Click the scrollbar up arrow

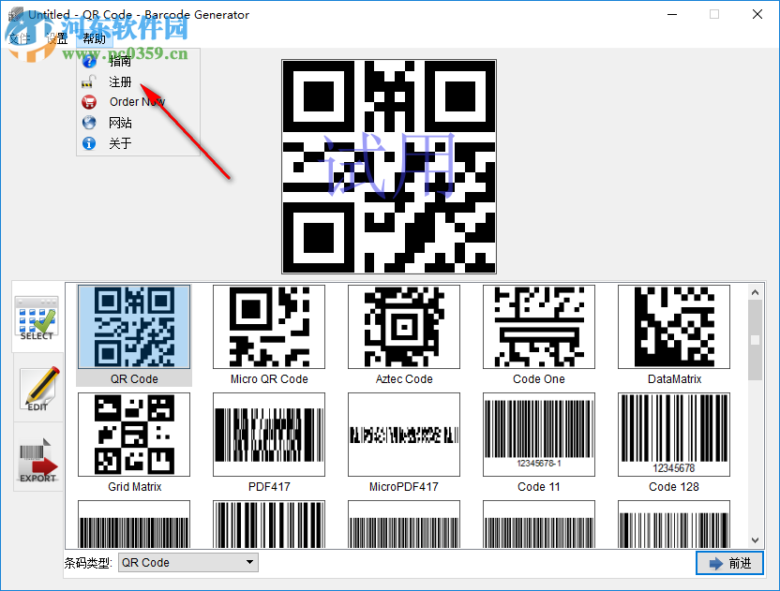point(753,291)
